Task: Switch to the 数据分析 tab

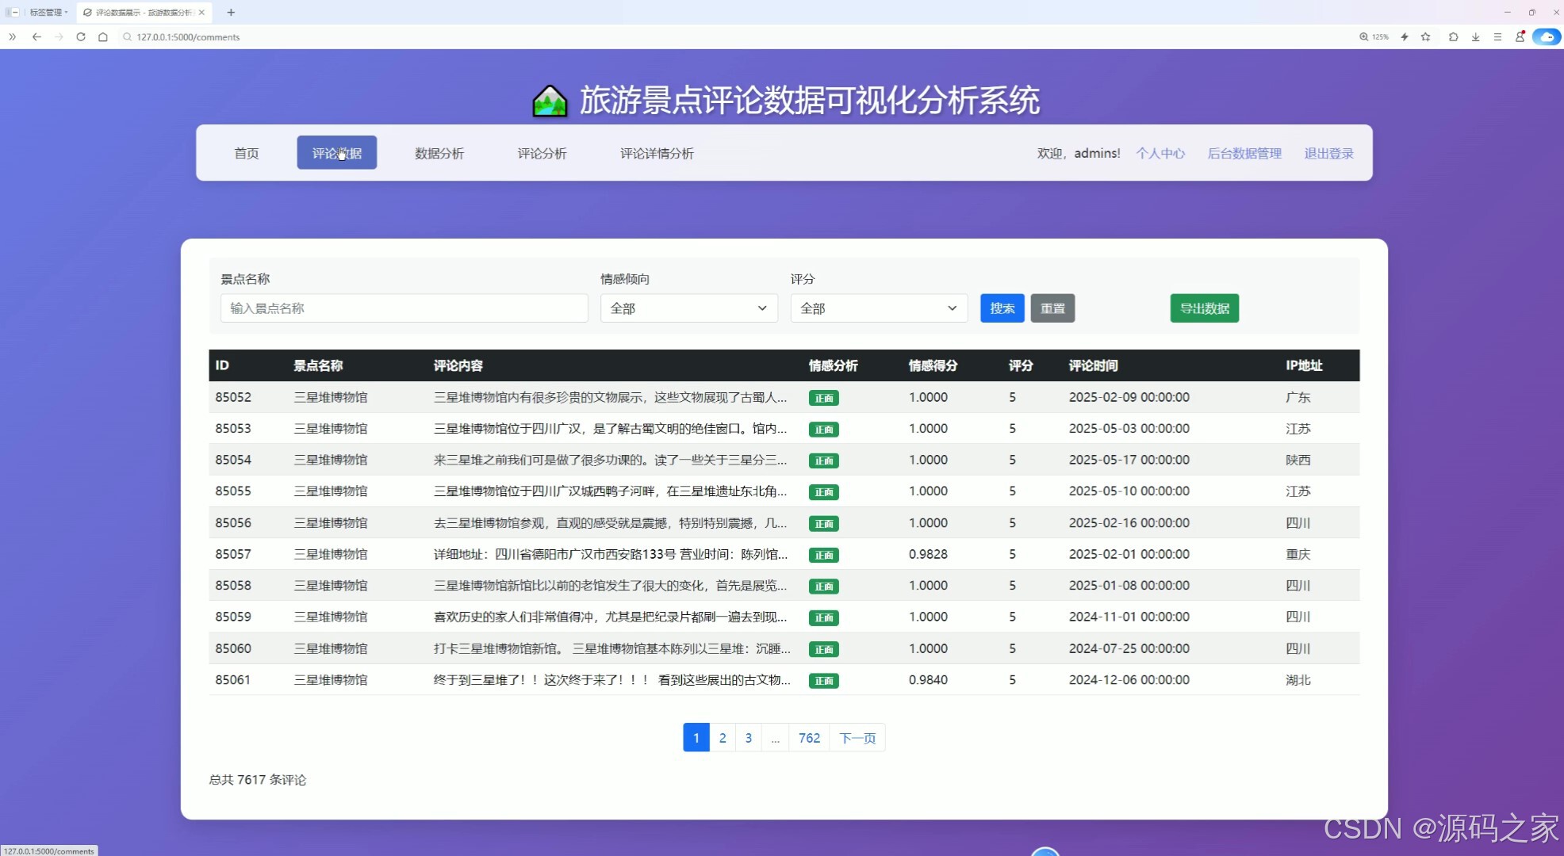Action: tap(439, 153)
